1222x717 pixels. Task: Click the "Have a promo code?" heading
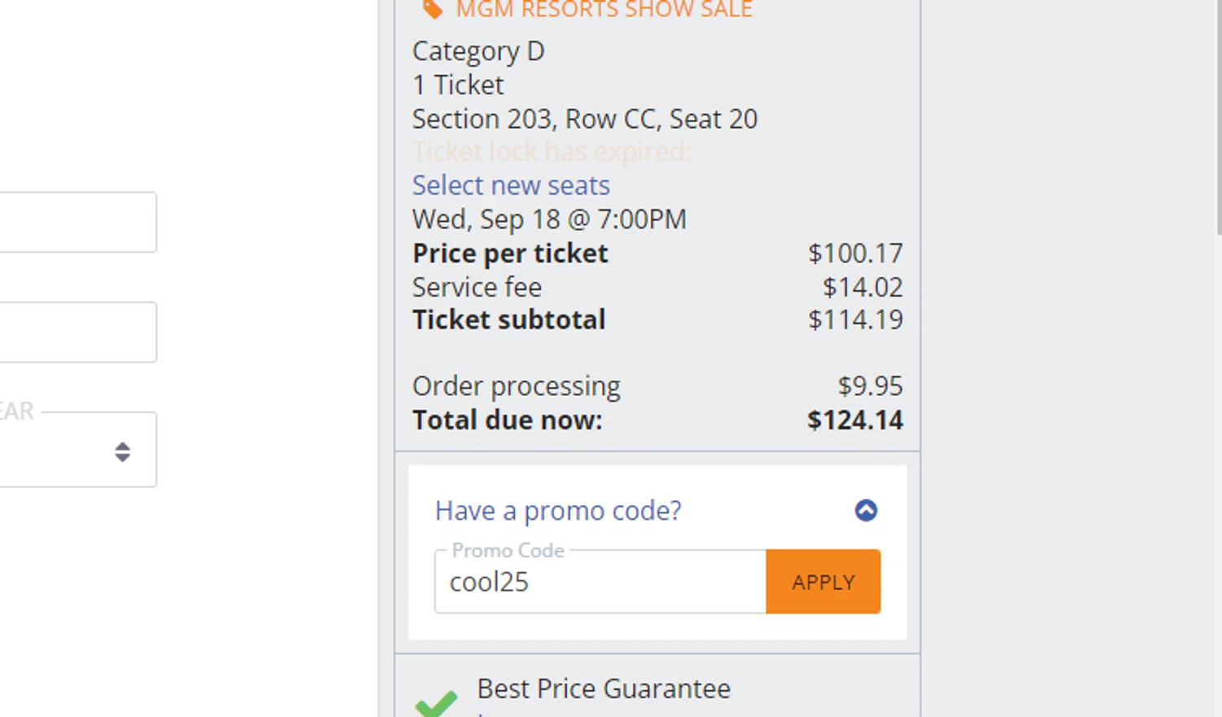coord(558,511)
